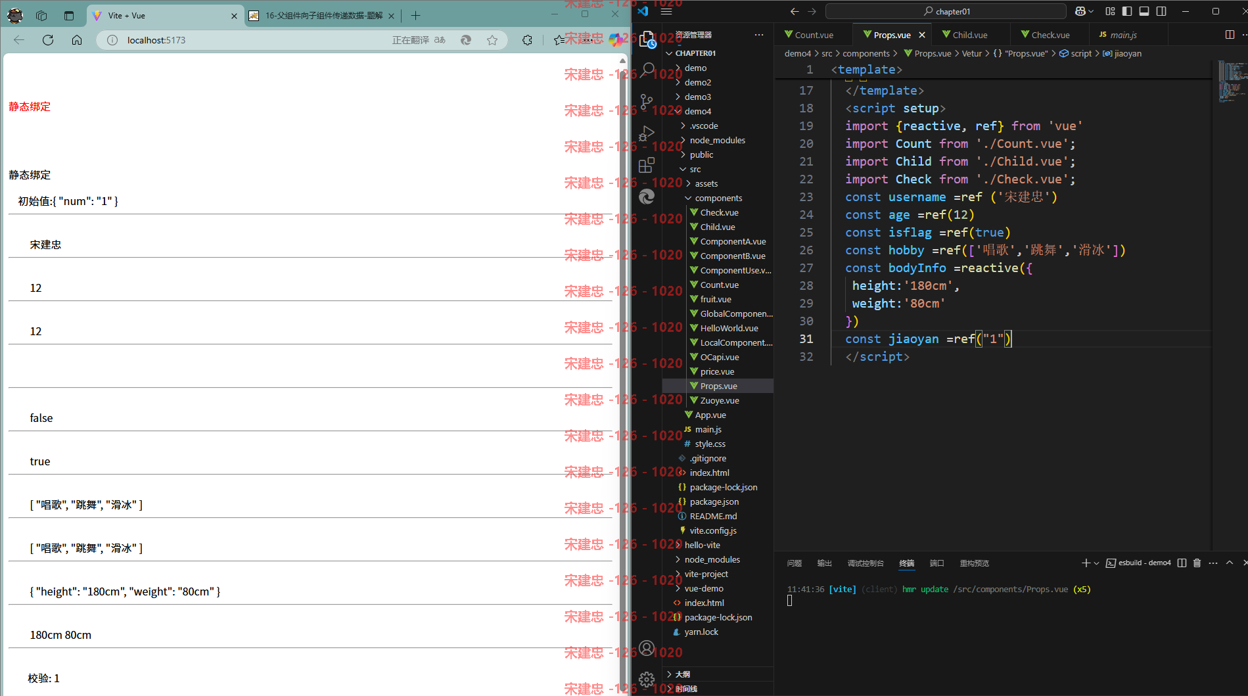Open the Accounts icon in VS Code

647,648
